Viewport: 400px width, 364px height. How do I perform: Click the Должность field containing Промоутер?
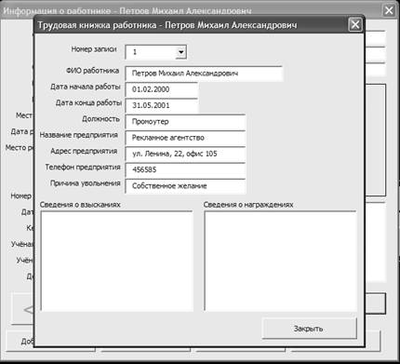coord(185,121)
